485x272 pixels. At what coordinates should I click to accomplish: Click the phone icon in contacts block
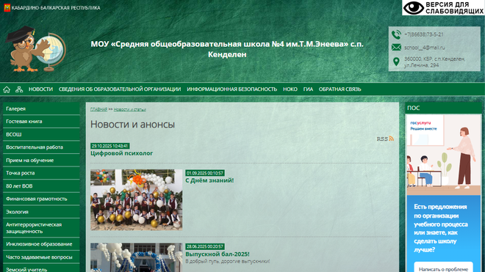396,34
